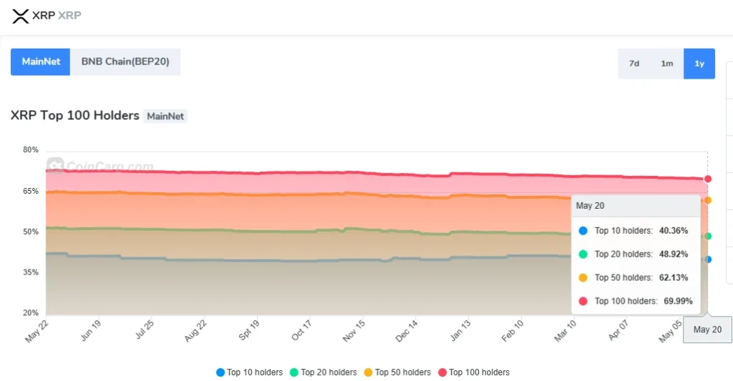Click the MainNet badge beside chart title
The image size is (733, 381).
click(165, 117)
